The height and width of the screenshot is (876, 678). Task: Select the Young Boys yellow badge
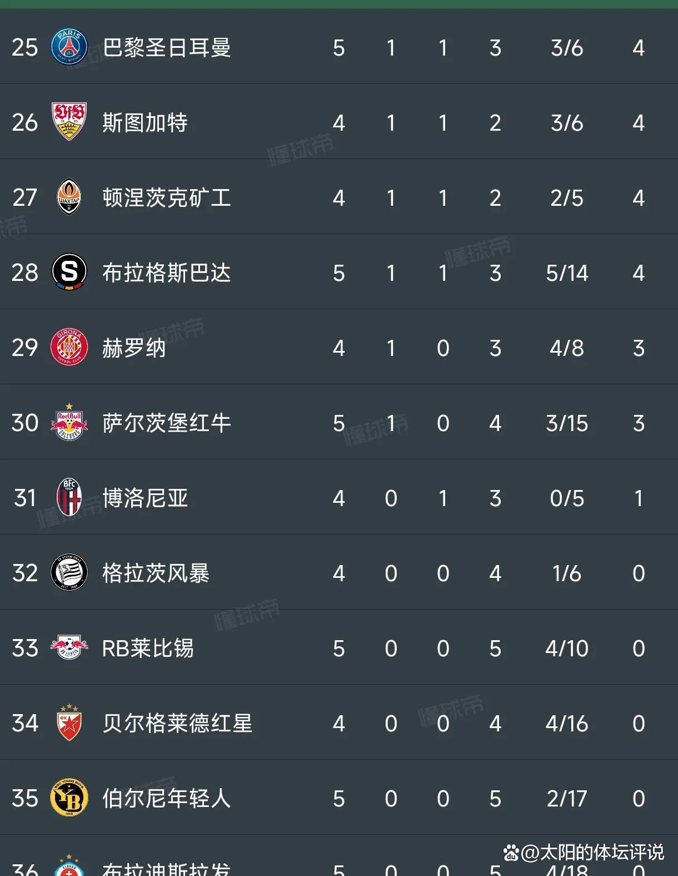(x=69, y=799)
